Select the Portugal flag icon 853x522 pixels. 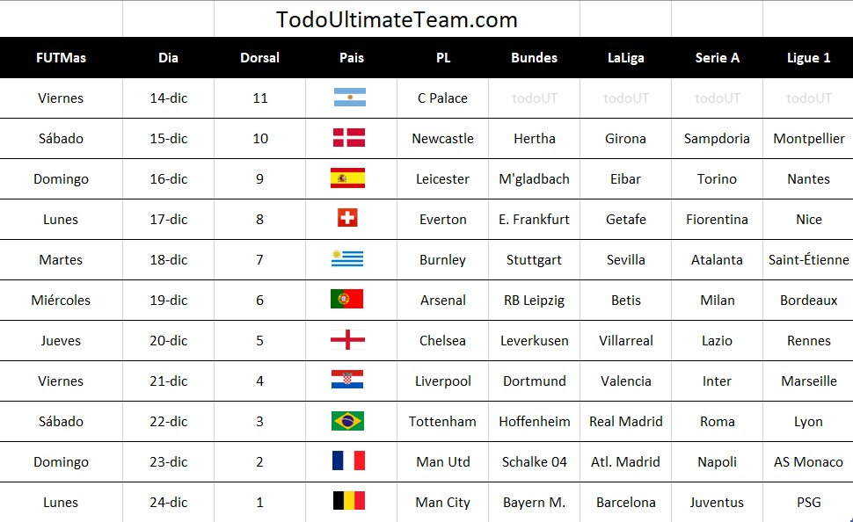click(x=347, y=299)
